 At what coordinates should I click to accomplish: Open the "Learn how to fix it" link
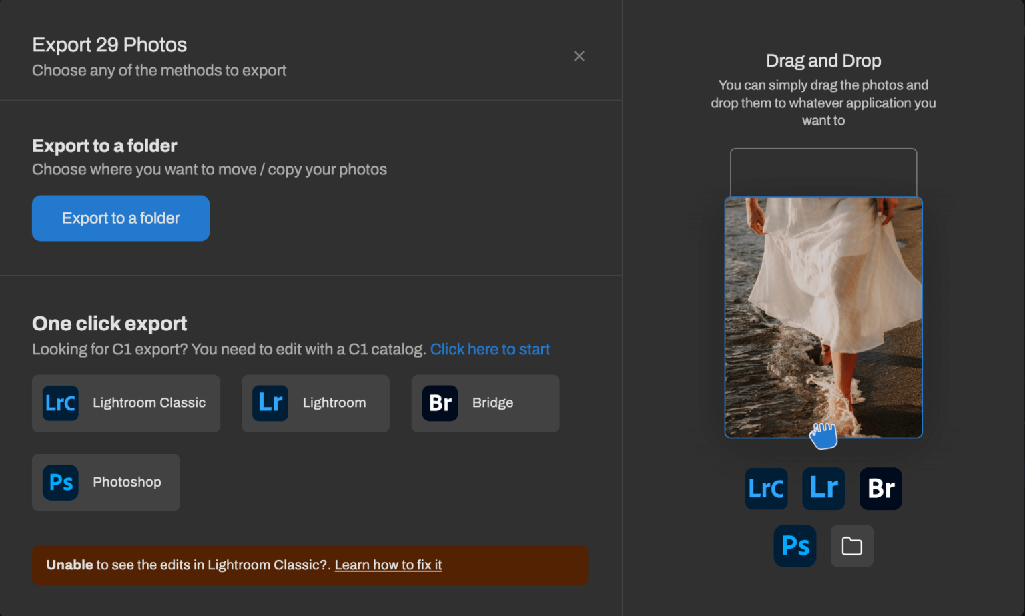388,565
